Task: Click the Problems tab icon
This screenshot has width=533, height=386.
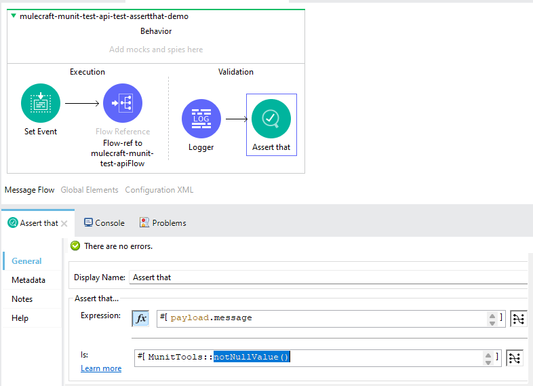Action: 144,223
